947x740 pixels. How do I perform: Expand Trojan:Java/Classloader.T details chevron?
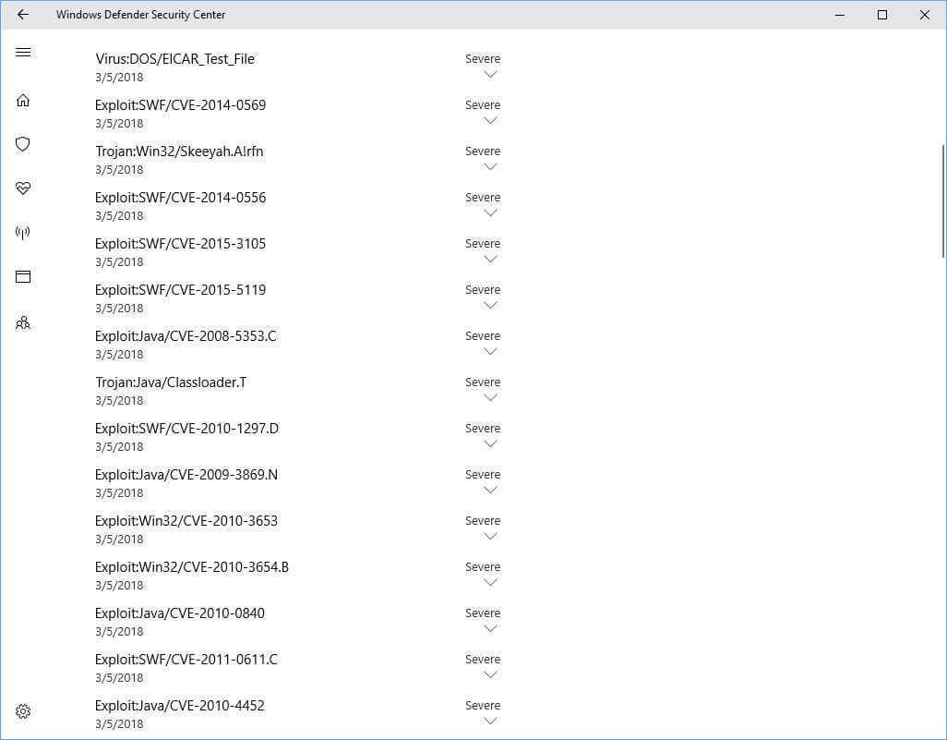[x=490, y=398]
